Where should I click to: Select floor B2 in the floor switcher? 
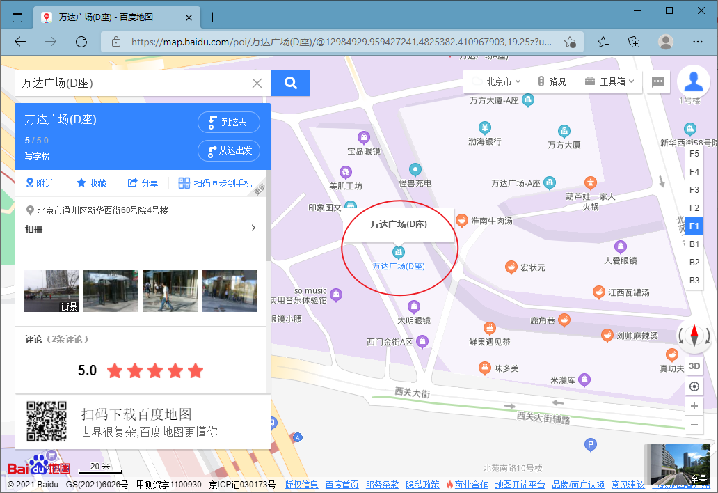click(x=694, y=262)
